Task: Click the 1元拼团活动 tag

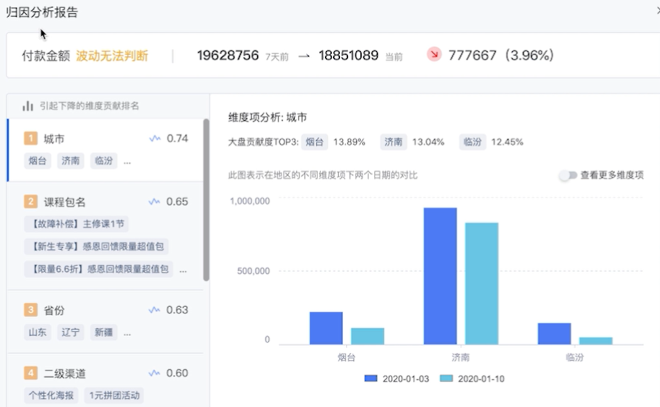Action: [x=114, y=396]
